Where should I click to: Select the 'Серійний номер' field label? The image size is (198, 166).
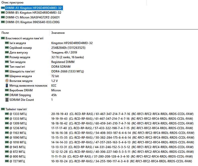tap(21, 48)
